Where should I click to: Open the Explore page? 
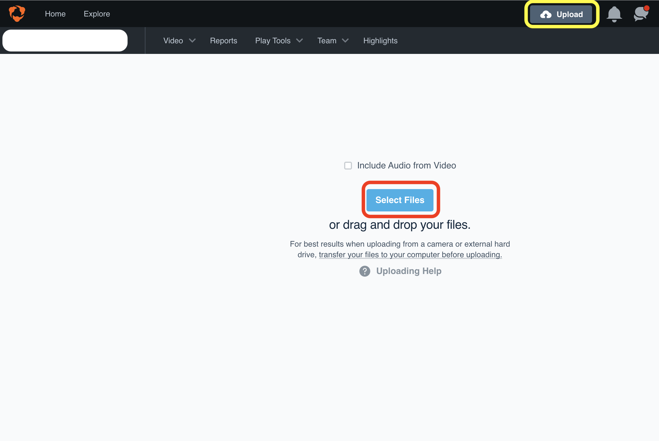97,14
